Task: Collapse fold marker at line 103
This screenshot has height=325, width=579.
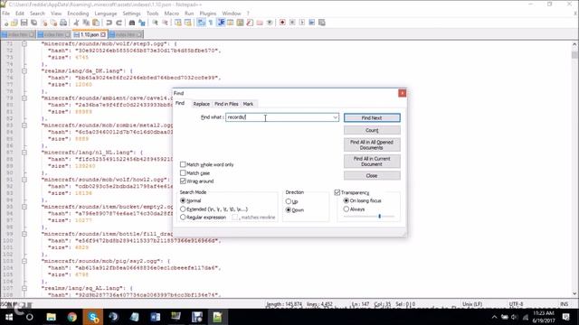Action: pos(24,261)
